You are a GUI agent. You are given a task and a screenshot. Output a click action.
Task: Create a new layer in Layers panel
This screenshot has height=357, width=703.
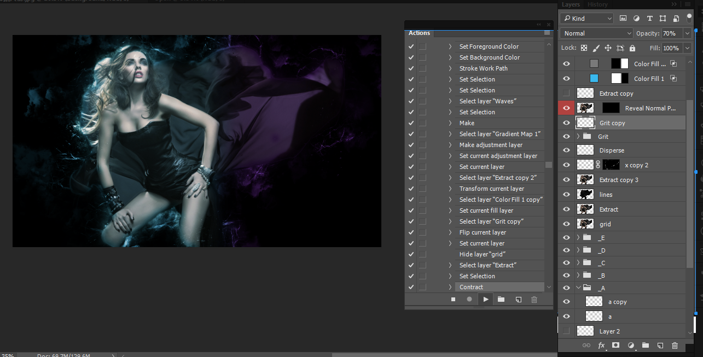point(660,346)
